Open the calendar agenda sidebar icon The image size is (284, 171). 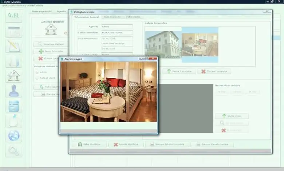(14, 31)
